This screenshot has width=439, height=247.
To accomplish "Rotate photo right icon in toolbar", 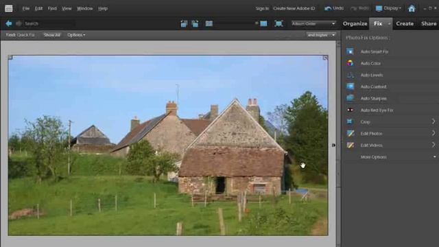I will 195,23.
